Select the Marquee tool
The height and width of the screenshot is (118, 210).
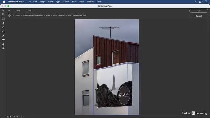coord(3,19)
